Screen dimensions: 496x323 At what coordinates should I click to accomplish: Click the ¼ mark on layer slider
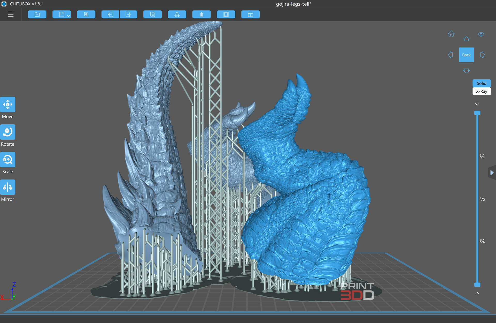coord(482,156)
